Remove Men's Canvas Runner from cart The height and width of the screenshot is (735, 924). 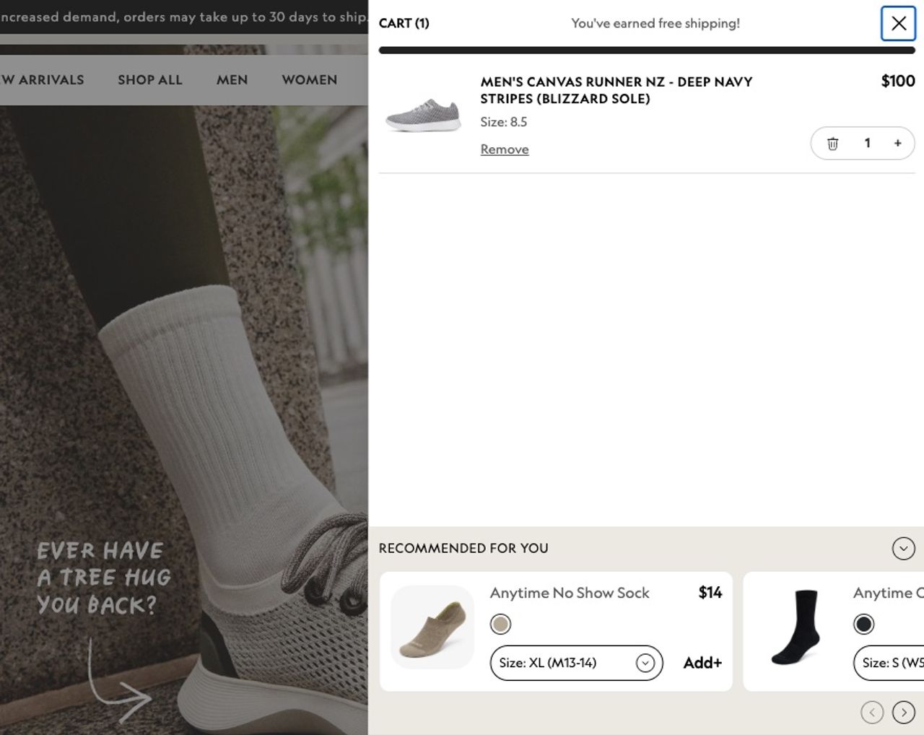(505, 149)
